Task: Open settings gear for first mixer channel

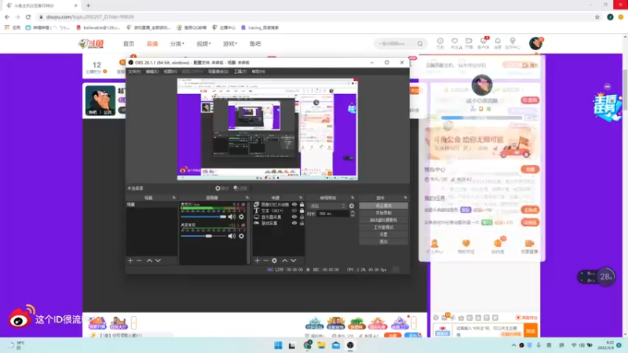Action: pos(241,217)
